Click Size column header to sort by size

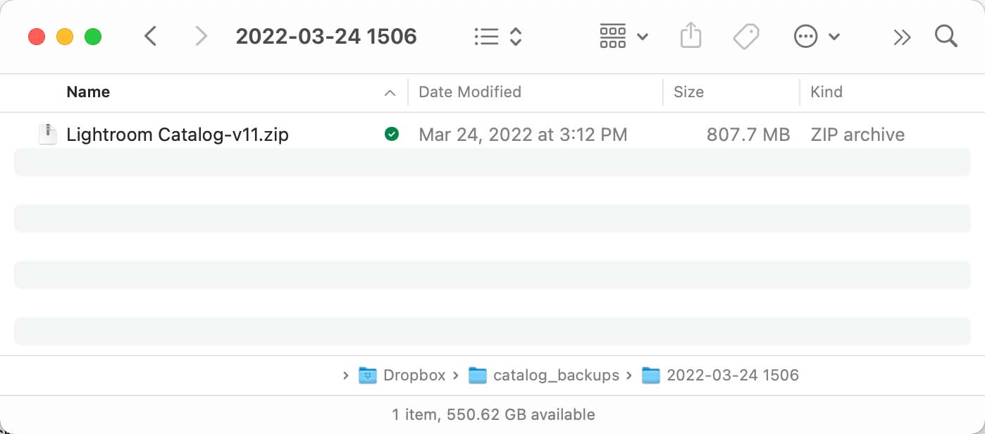(688, 92)
